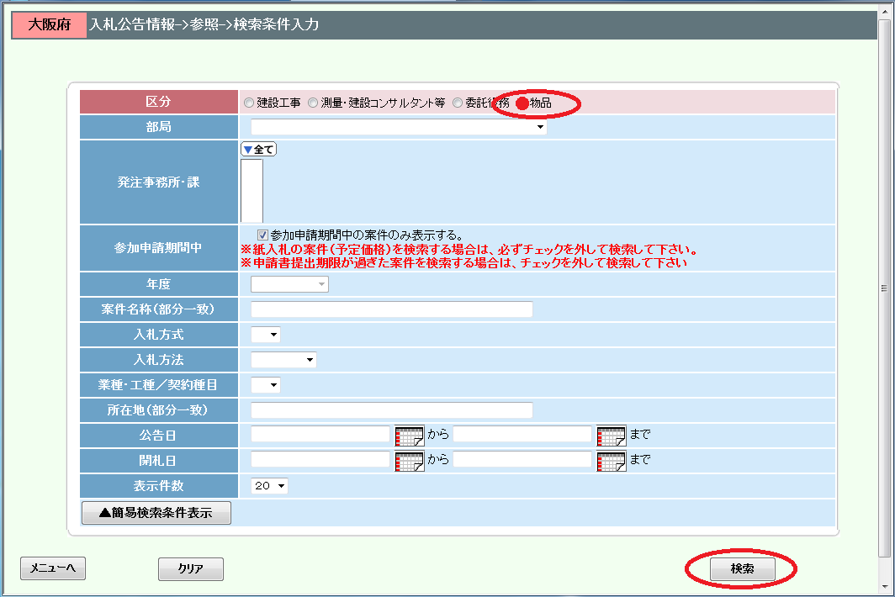
Task: Choose the 物品 radio button
Action: pos(522,103)
